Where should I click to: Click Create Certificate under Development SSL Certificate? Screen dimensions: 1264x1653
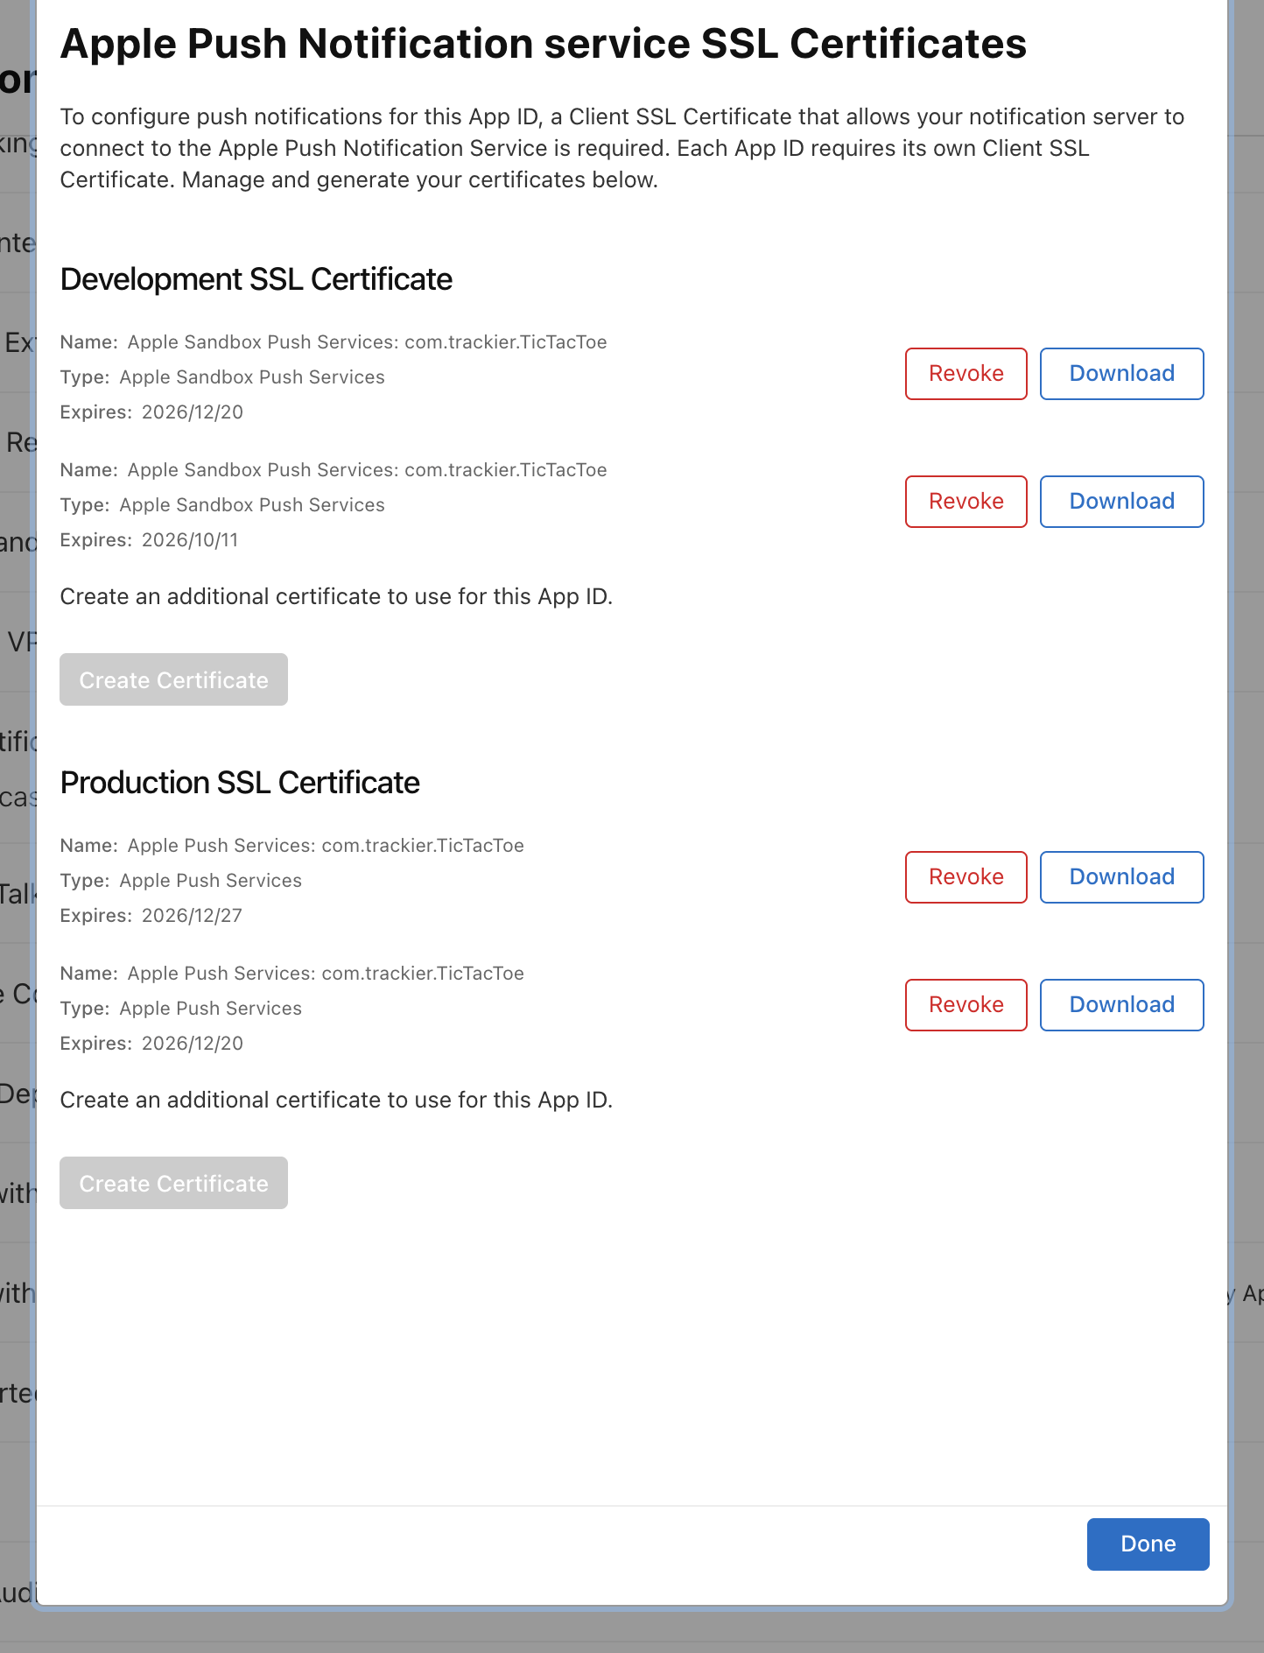pyautogui.click(x=173, y=679)
